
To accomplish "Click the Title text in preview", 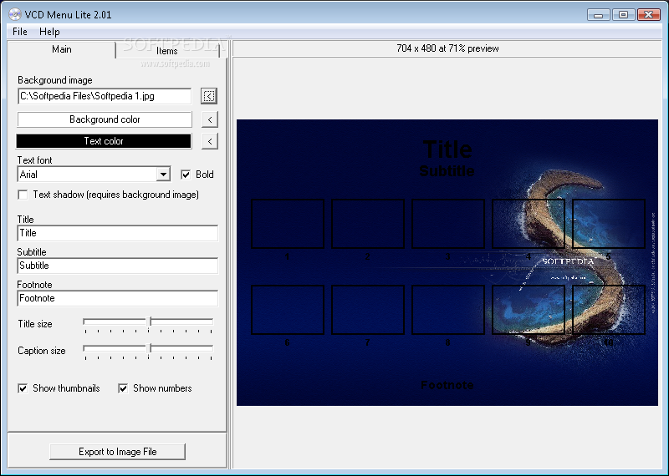I will click(447, 149).
